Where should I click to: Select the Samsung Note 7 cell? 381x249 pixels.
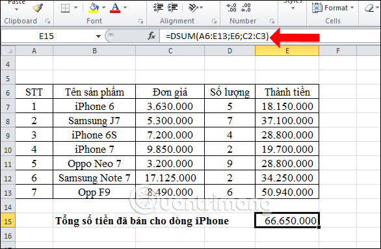94,178
